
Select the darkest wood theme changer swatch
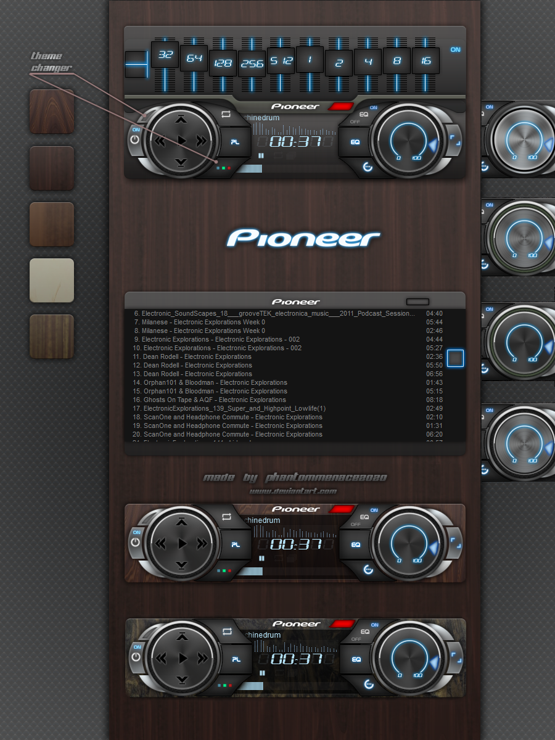(51, 168)
